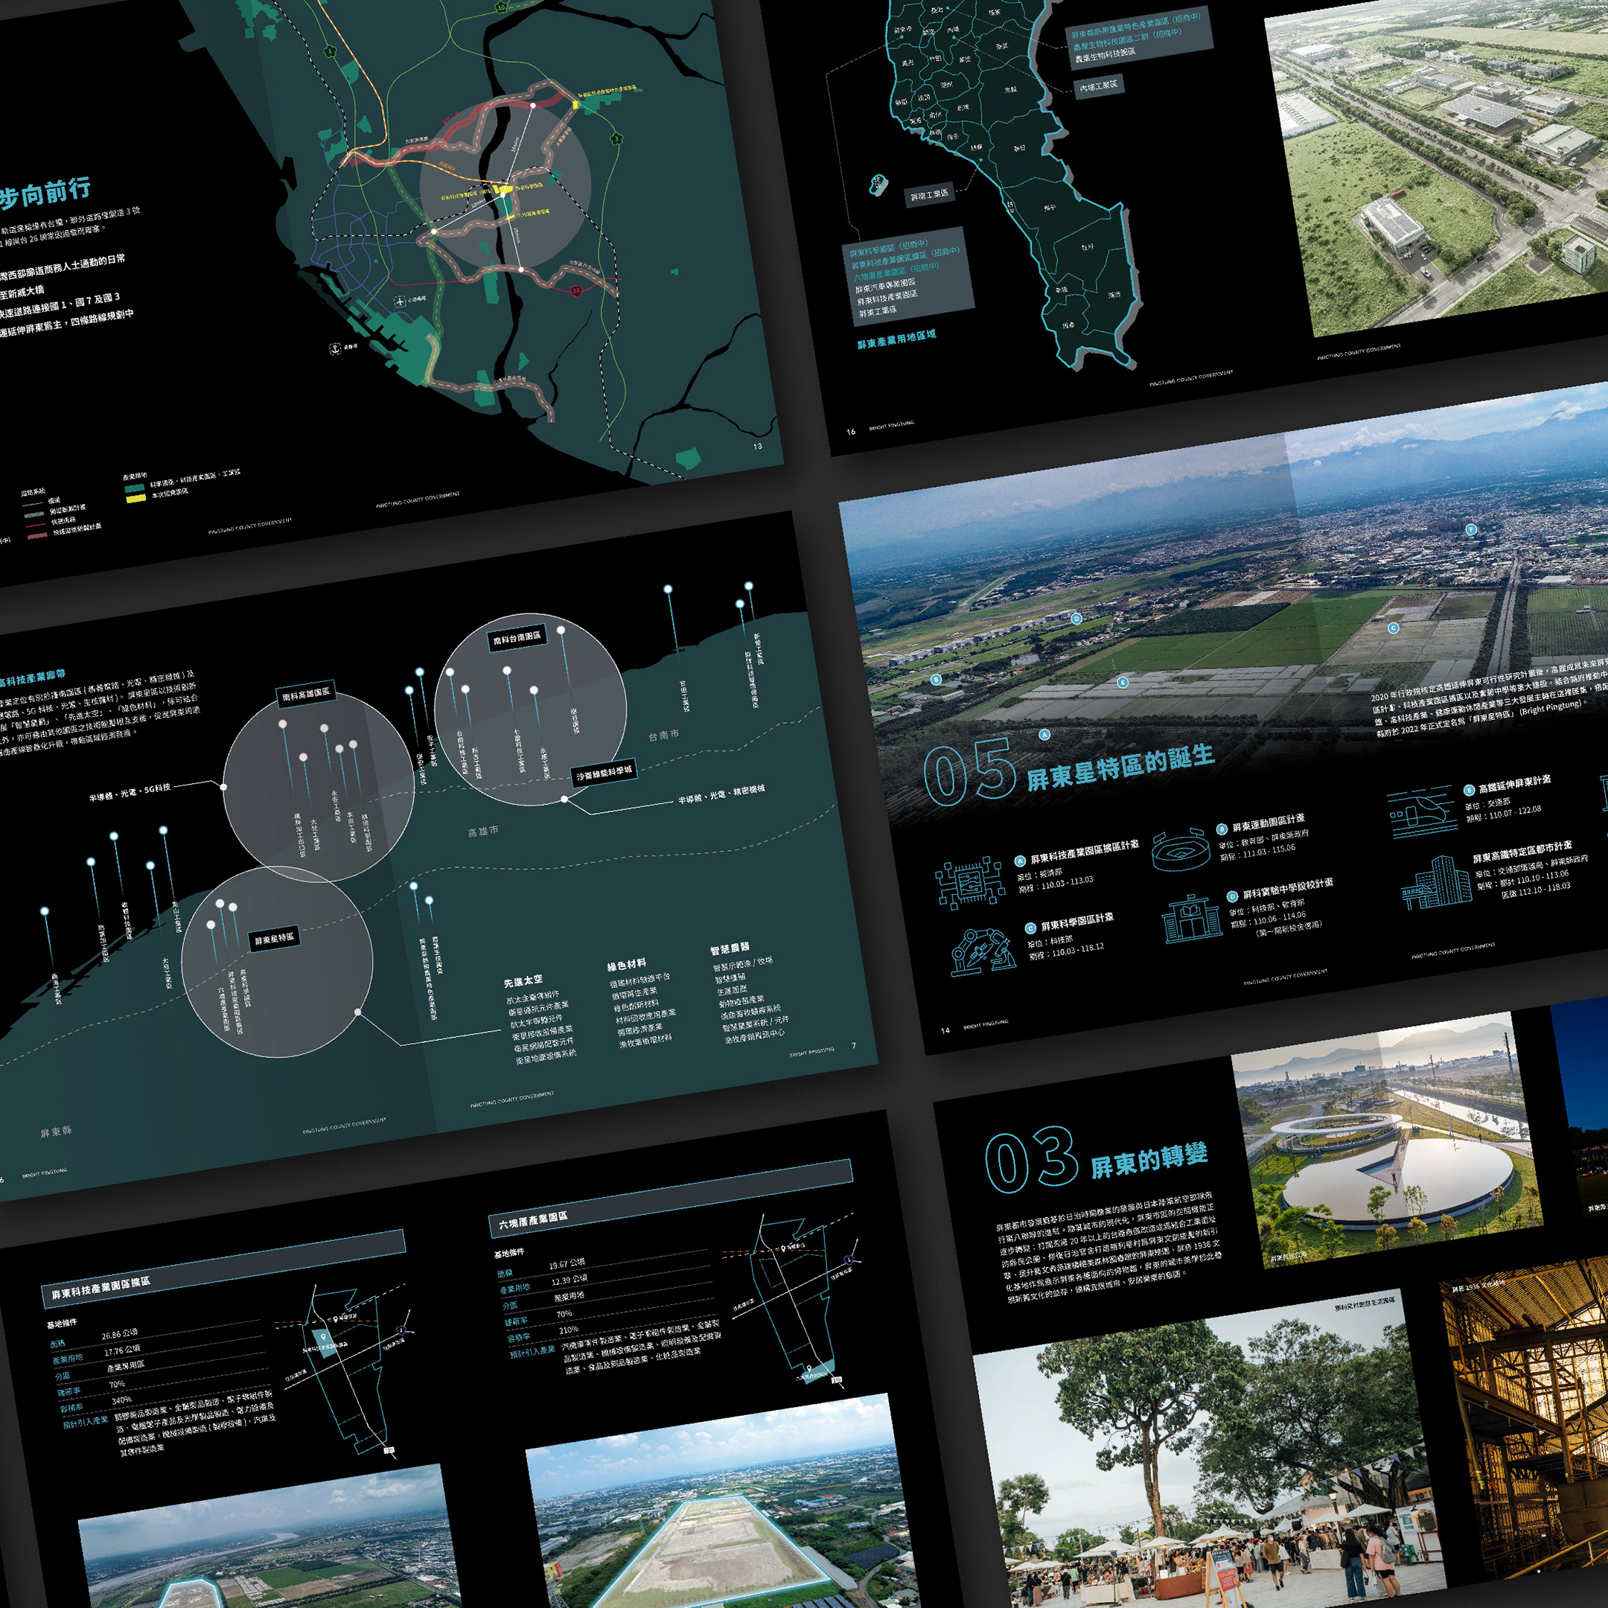This screenshot has height=1608, width=1608.
Task: Click the 高科技產業廊帶 heading text
Action: click(31, 677)
